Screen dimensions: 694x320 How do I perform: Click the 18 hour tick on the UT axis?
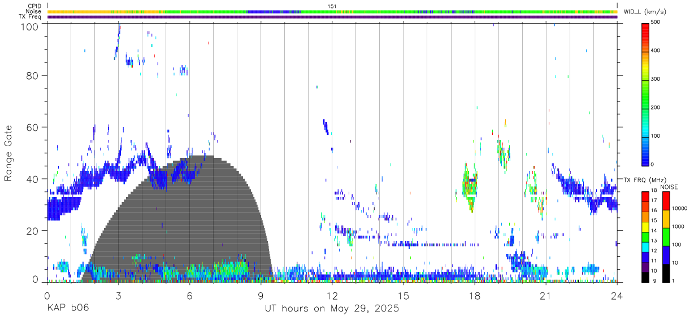[x=475, y=295]
